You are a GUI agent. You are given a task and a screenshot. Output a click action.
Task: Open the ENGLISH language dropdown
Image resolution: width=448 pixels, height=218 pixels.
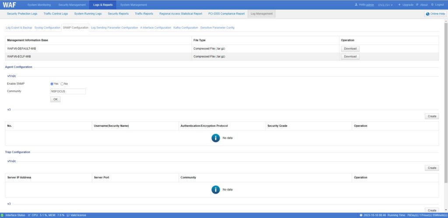pyautogui.click(x=385, y=5)
